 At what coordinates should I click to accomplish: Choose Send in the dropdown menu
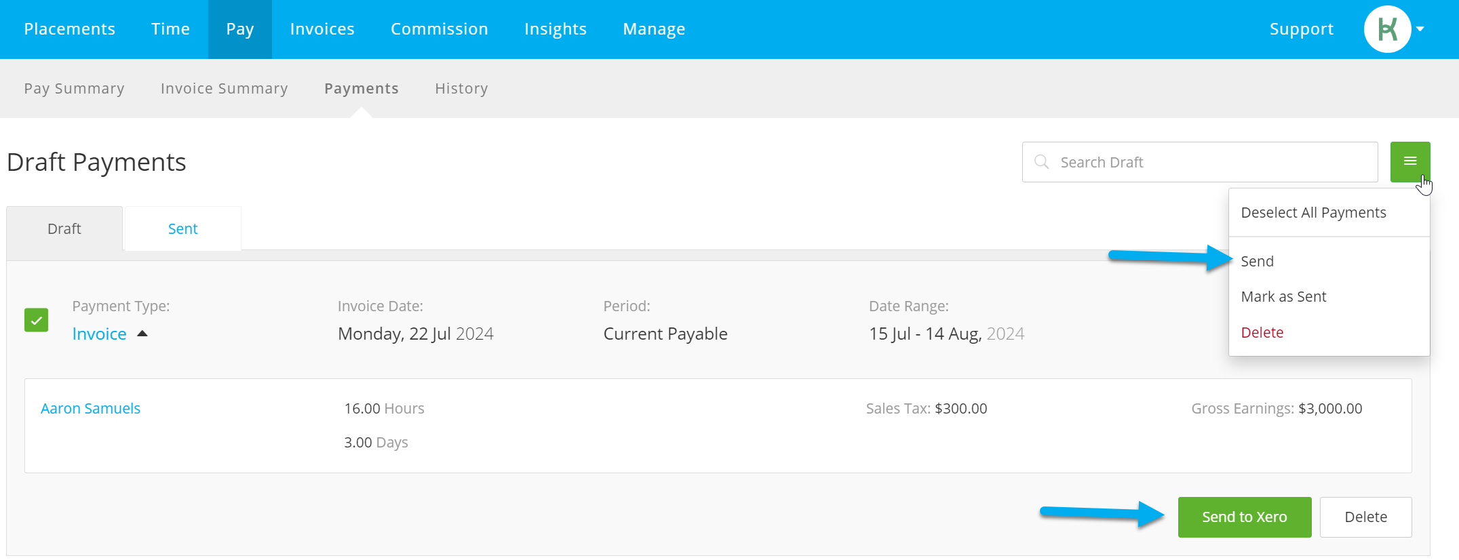pos(1257,261)
